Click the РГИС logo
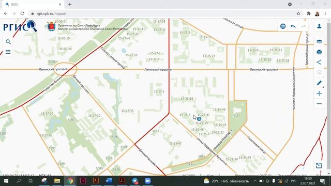The image size is (331, 186). click(x=20, y=26)
